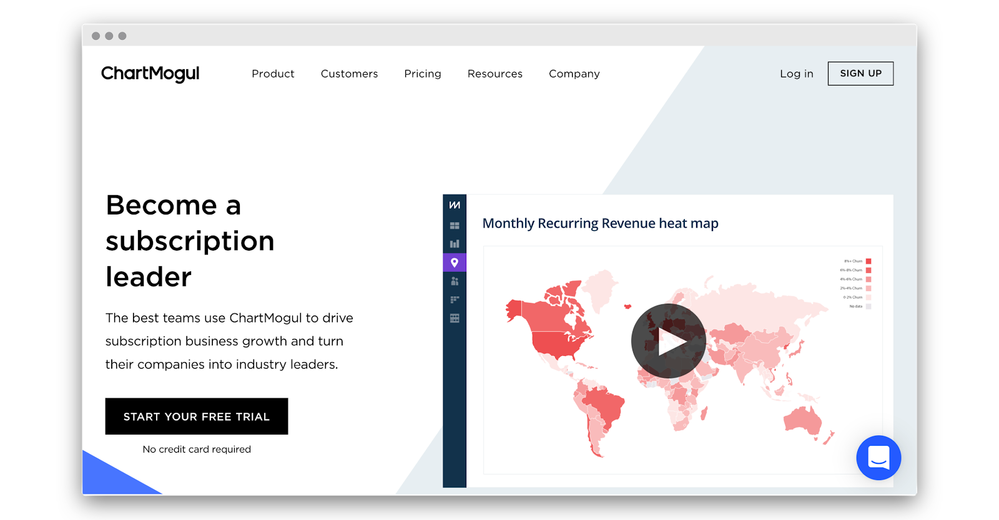Click the 6%-8% Churn legend swatch

pos(869,270)
